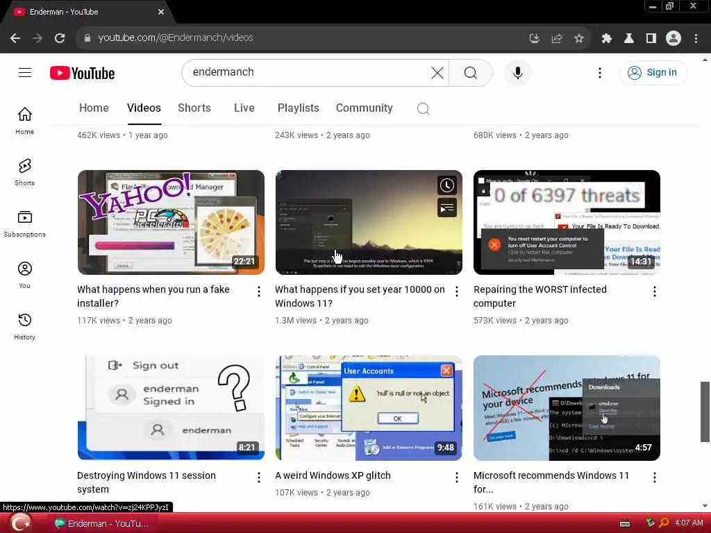Viewport: 711px width, 533px height.
Task: Open 'Destroying Windows 11 session system' title
Action: click(x=147, y=482)
